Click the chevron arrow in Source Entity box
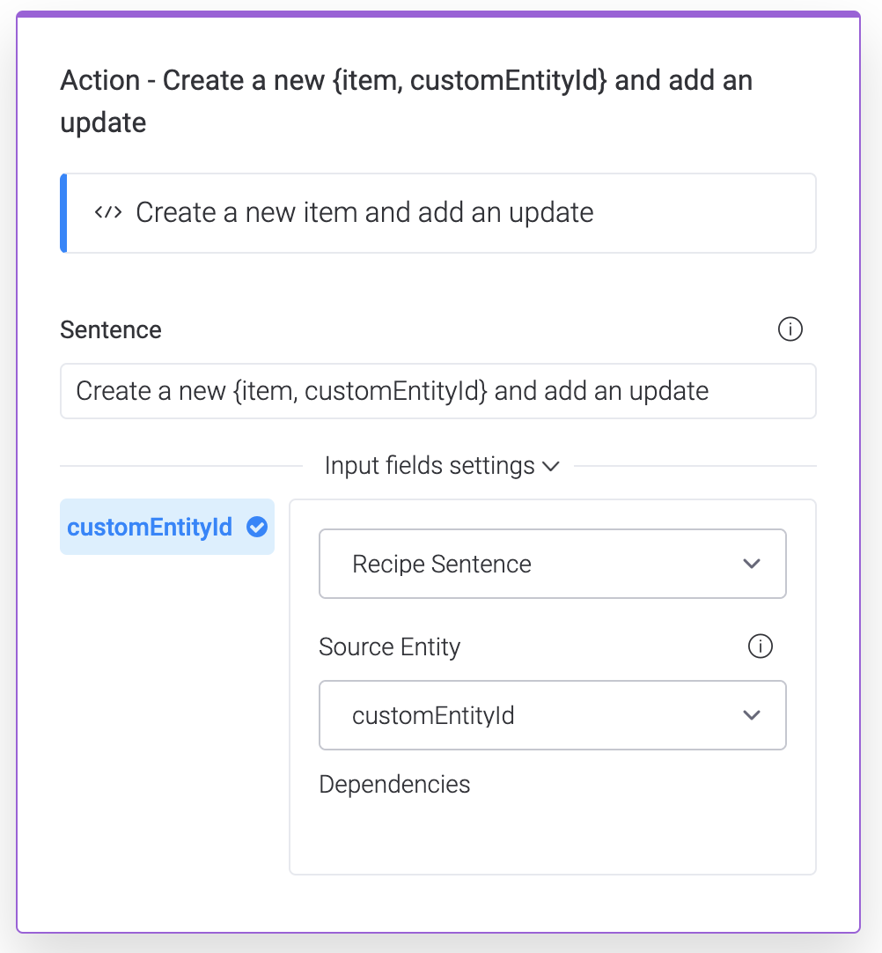The width and height of the screenshot is (882, 953). [751, 715]
